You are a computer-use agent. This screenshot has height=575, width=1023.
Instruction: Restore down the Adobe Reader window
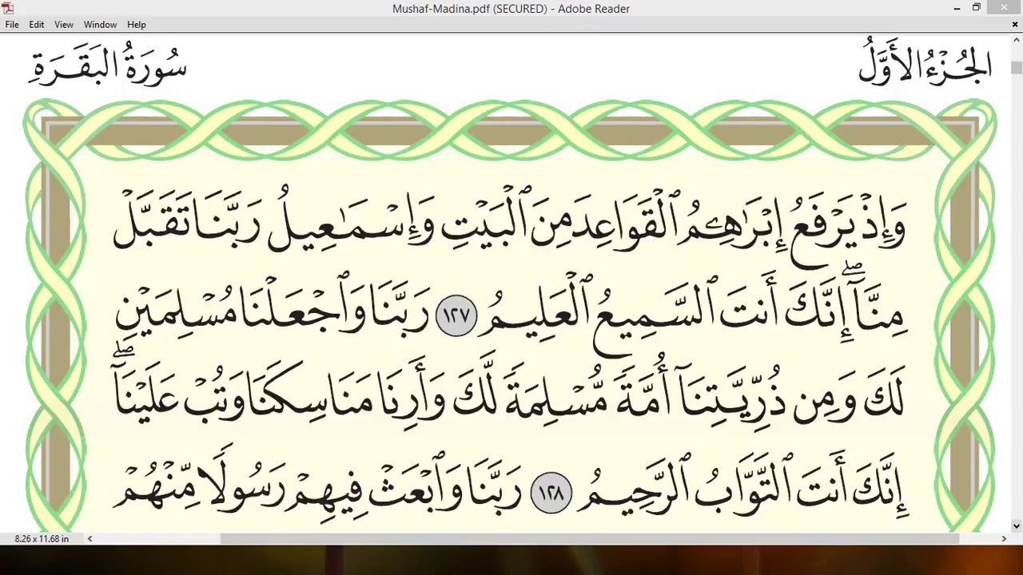[x=976, y=8]
